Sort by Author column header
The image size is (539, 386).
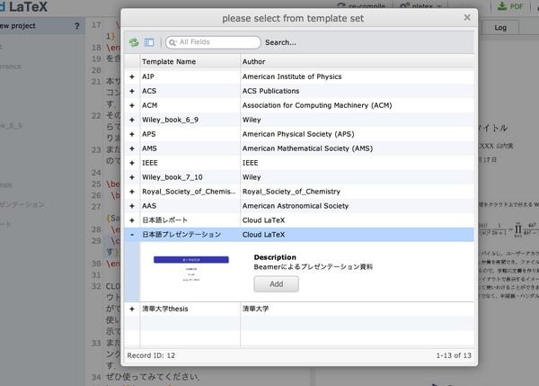click(x=358, y=62)
